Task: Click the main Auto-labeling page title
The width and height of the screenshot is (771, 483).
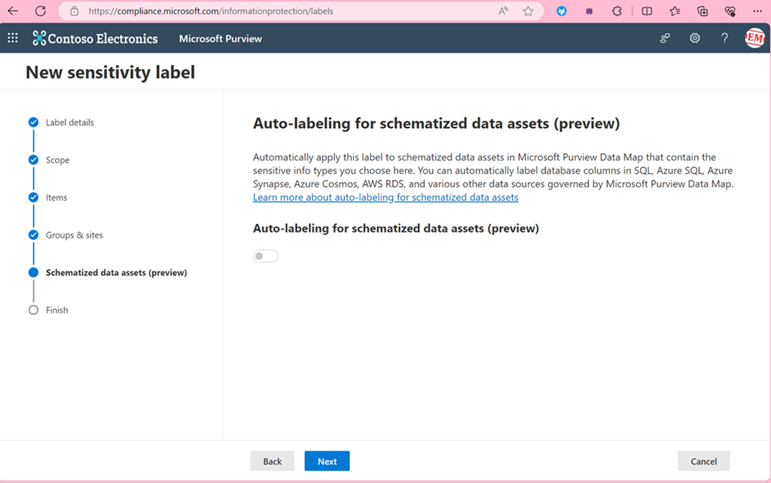Action: pyautogui.click(x=436, y=123)
